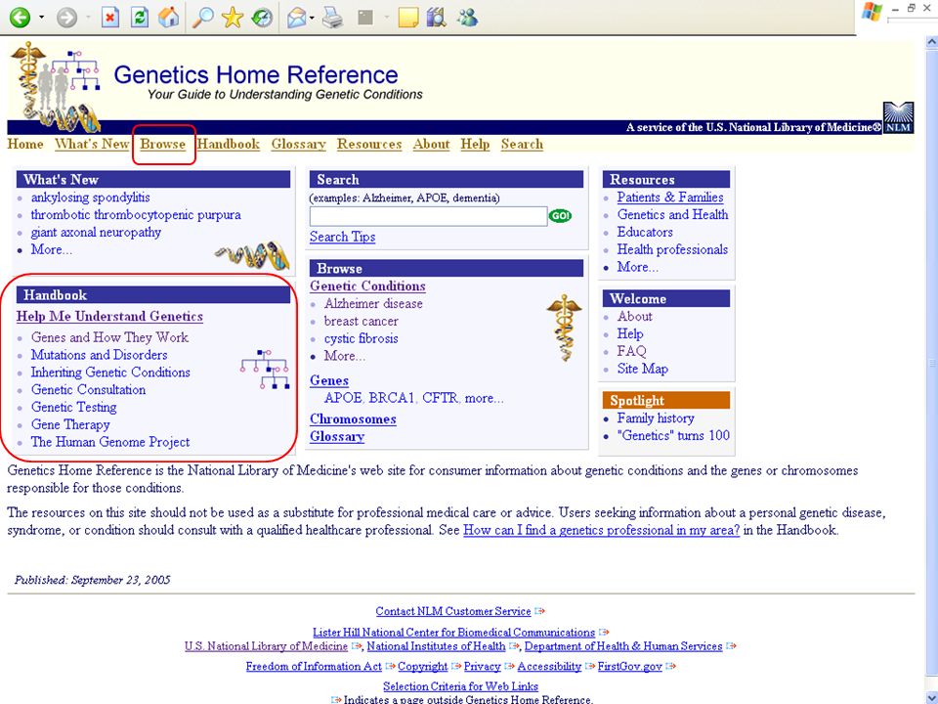Click the green GO! search button
This screenshot has width=938, height=704.
pyautogui.click(x=560, y=215)
